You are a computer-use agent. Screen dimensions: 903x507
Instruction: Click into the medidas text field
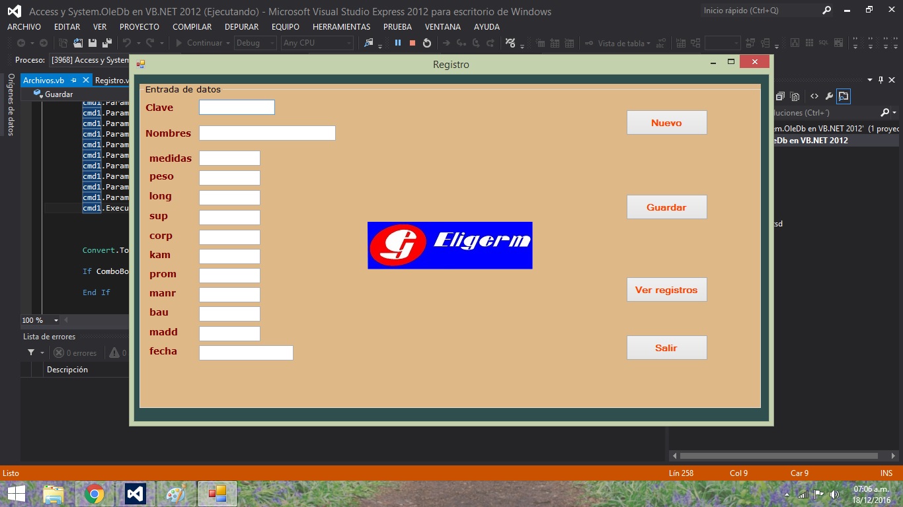pos(229,158)
